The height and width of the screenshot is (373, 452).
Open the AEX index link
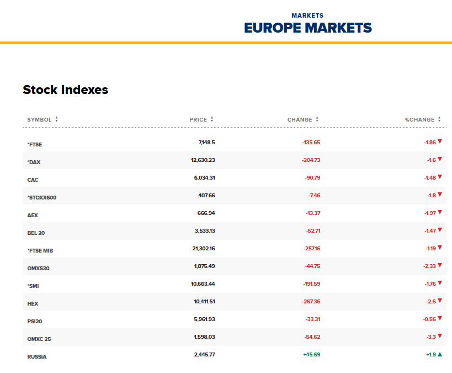(33, 216)
